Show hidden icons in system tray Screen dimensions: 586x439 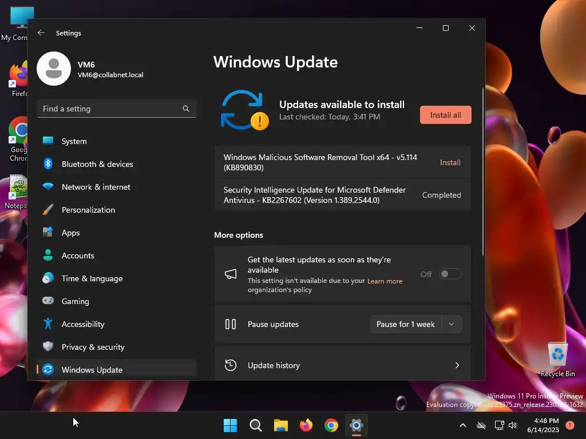(x=462, y=425)
